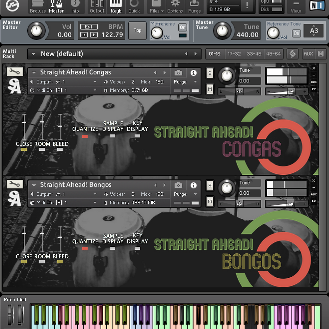Open the View size menu

point(296,7)
